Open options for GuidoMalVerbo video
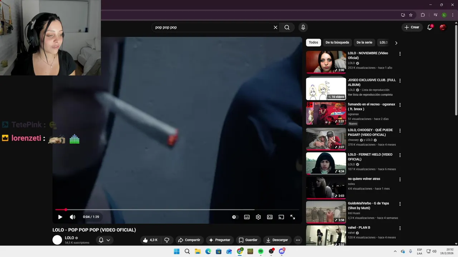 (400, 204)
